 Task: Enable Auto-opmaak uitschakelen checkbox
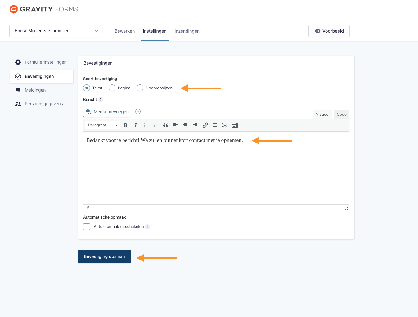click(x=87, y=227)
